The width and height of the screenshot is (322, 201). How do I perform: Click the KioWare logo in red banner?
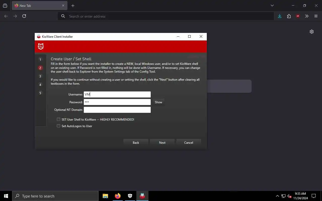[41, 46]
